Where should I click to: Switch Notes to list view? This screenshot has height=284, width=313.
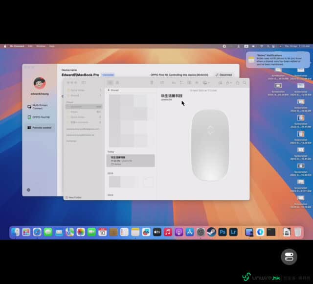(110, 83)
